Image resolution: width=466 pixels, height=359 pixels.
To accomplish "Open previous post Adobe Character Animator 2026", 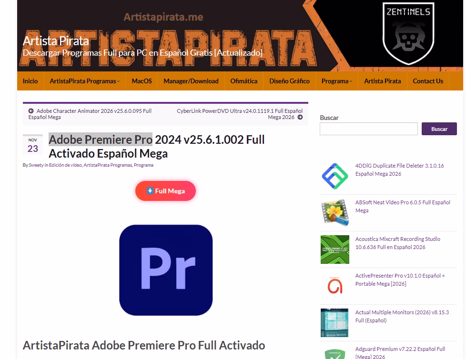I will point(90,114).
